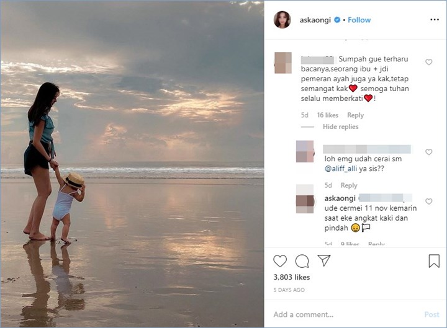Collapse thread with Hide replies
The height and width of the screenshot is (328, 447).
(340, 127)
